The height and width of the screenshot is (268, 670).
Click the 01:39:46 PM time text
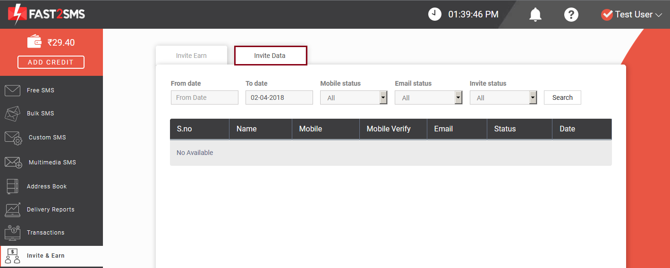click(473, 15)
